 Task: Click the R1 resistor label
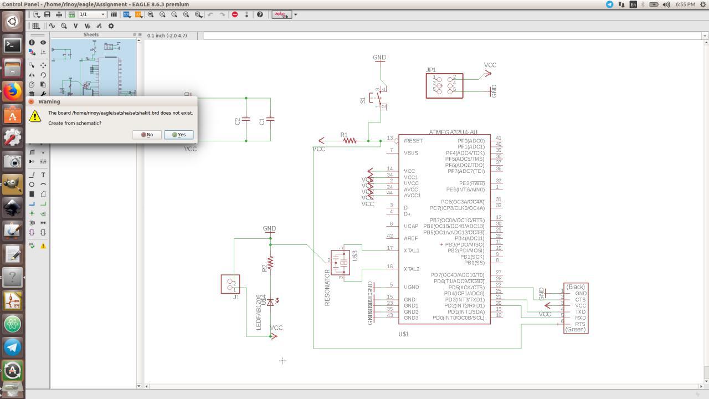tap(344, 135)
